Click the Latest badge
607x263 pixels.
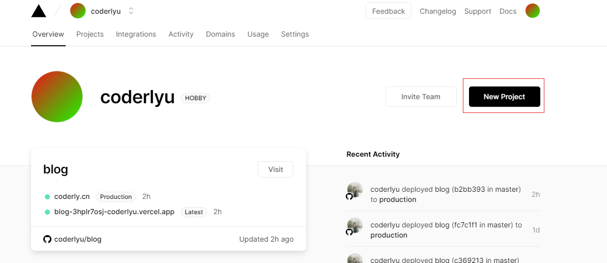click(x=194, y=212)
